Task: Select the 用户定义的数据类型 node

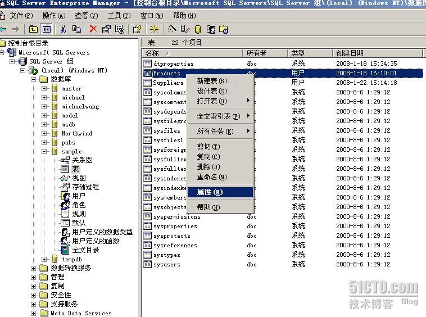Action: [102, 232]
